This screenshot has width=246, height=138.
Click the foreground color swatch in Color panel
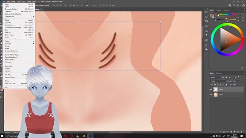[x=211, y=15]
